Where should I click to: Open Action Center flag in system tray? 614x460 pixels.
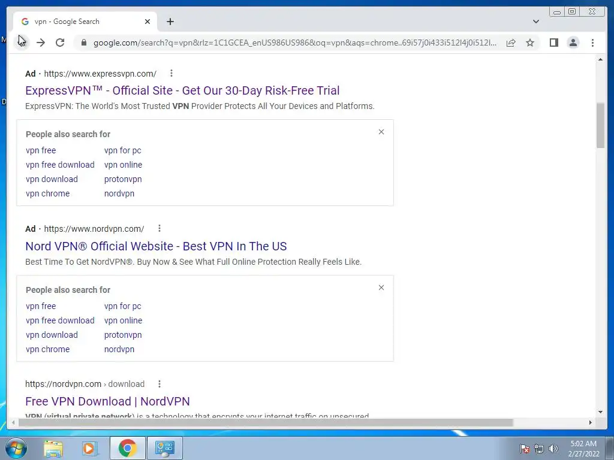(x=524, y=449)
